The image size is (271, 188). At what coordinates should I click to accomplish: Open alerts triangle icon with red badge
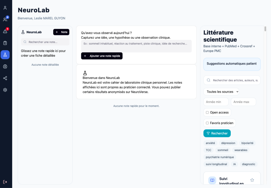pyautogui.click(x=5, y=31)
